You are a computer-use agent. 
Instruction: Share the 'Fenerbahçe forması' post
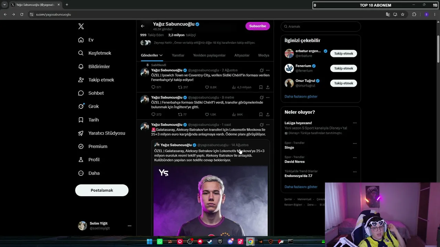[x=268, y=114]
